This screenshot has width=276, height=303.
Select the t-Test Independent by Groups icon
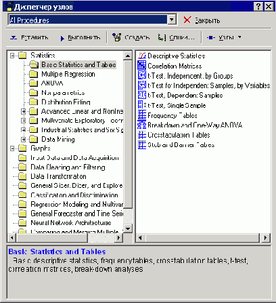[142, 75]
